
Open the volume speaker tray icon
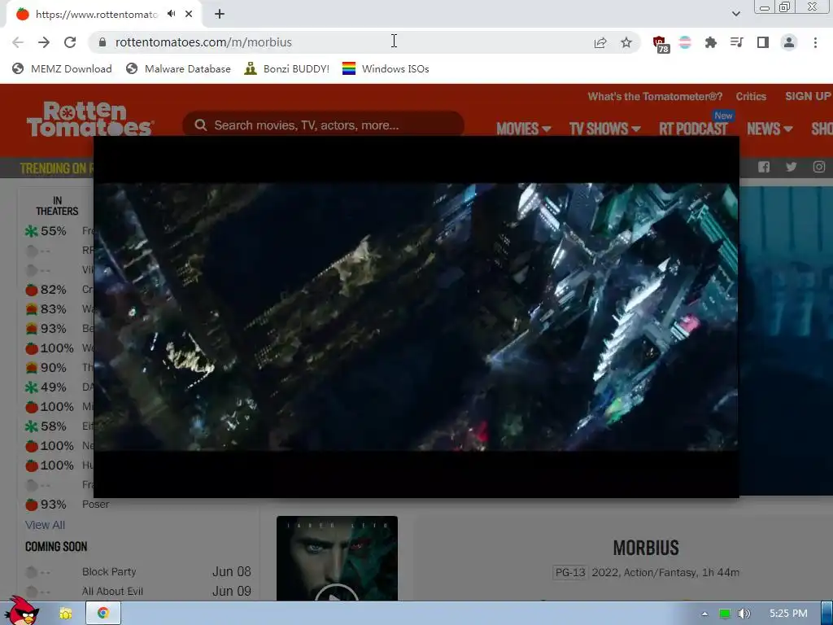tap(744, 614)
